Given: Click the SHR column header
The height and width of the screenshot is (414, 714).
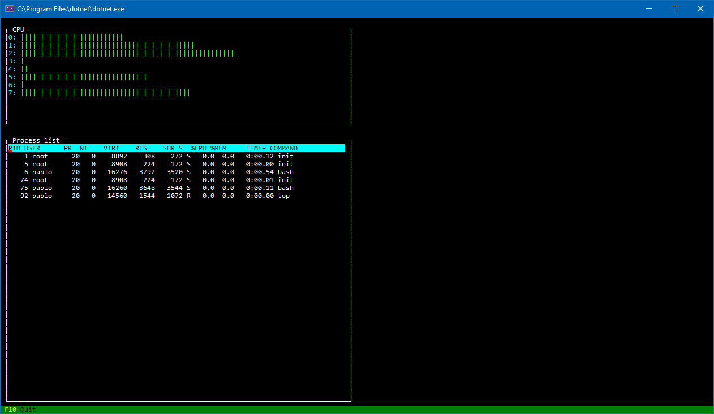Looking at the screenshot, I should pos(169,148).
